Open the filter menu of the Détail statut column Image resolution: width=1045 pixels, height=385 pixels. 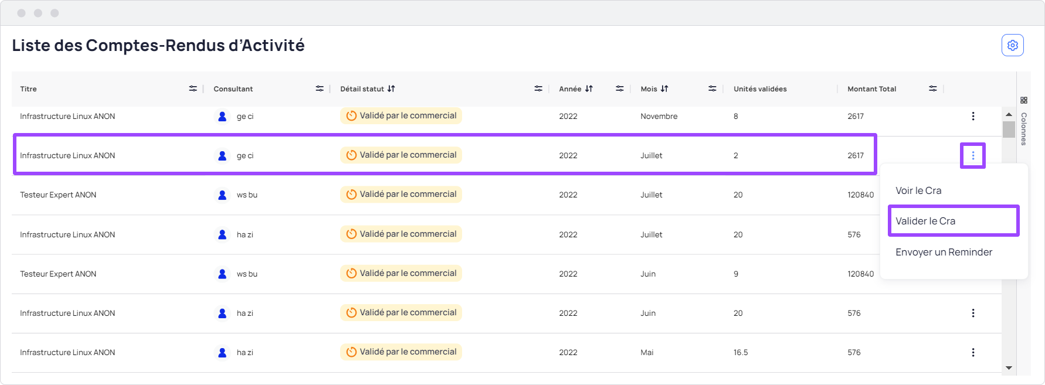click(x=538, y=88)
